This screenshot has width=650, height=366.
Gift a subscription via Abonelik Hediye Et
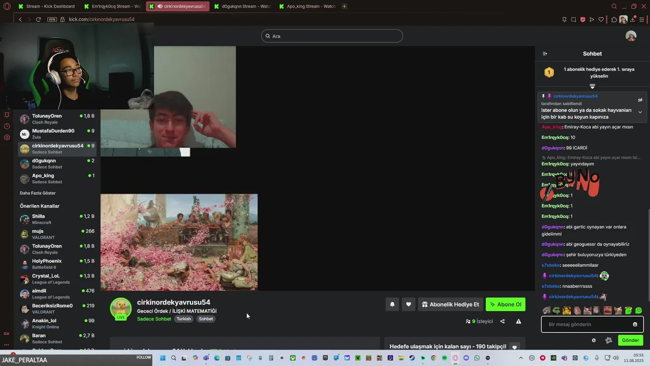pyautogui.click(x=450, y=304)
